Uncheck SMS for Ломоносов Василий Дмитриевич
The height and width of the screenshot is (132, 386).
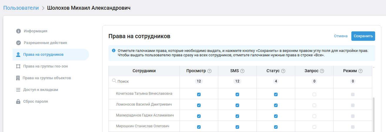coord(237,105)
